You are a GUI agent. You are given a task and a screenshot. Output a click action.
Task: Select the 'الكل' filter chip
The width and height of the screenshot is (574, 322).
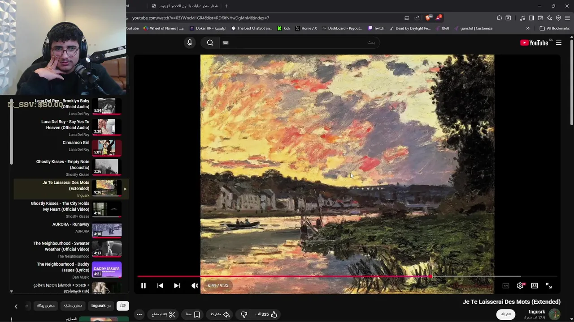pos(122,305)
